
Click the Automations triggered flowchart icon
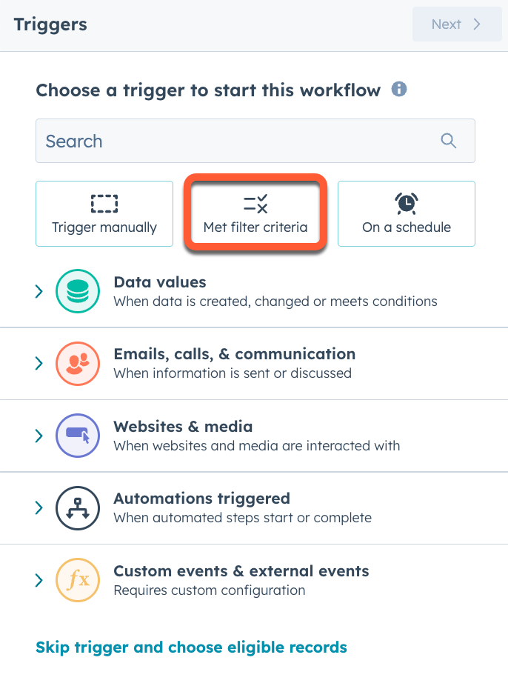tap(77, 507)
